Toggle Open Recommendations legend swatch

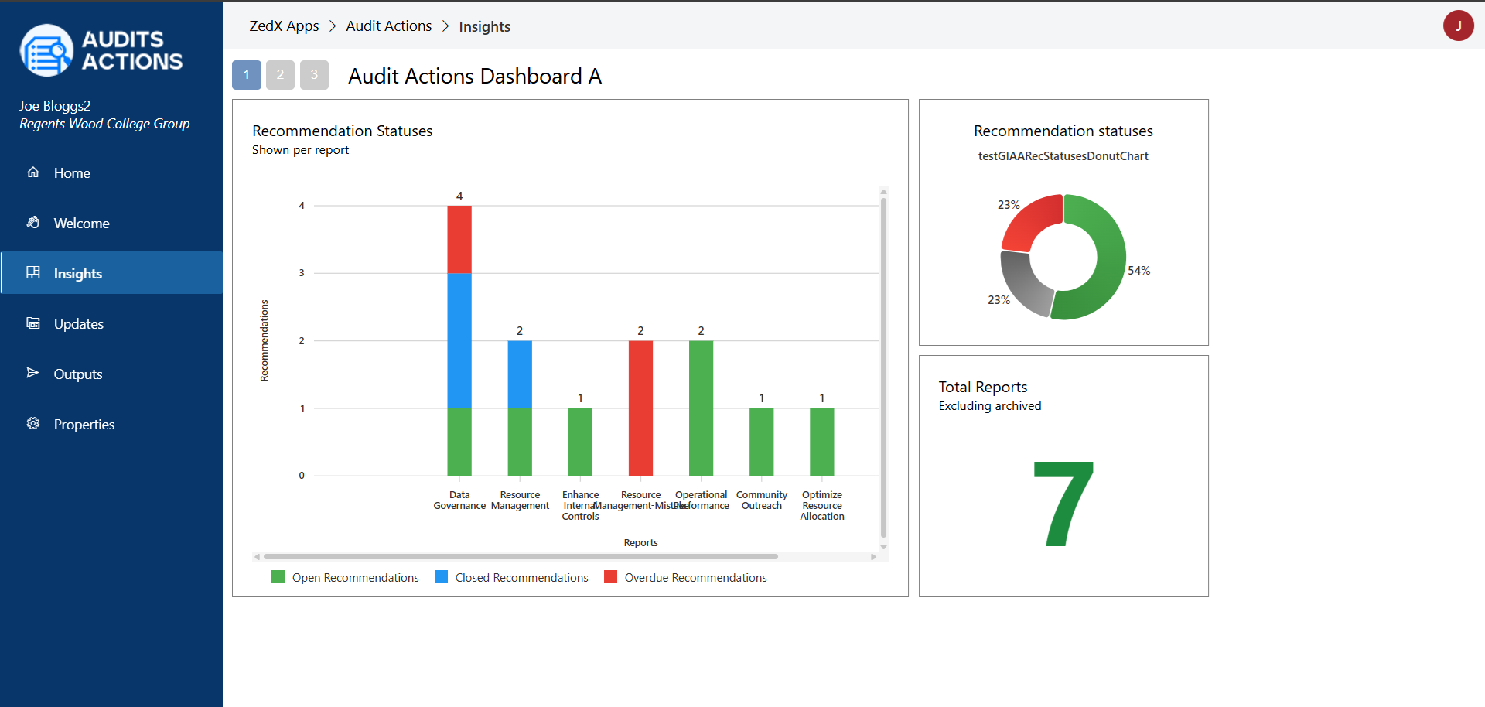pyautogui.click(x=278, y=577)
